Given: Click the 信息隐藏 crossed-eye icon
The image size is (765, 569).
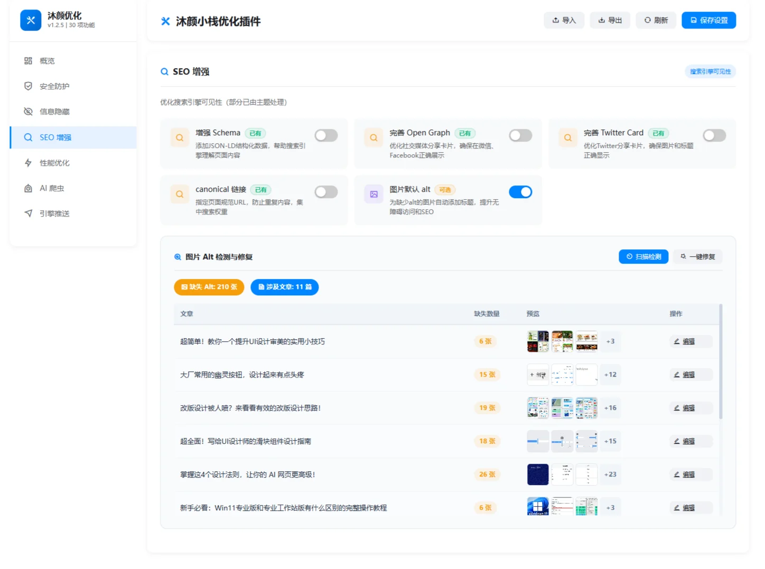Looking at the screenshot, I should tap(29, 111).
